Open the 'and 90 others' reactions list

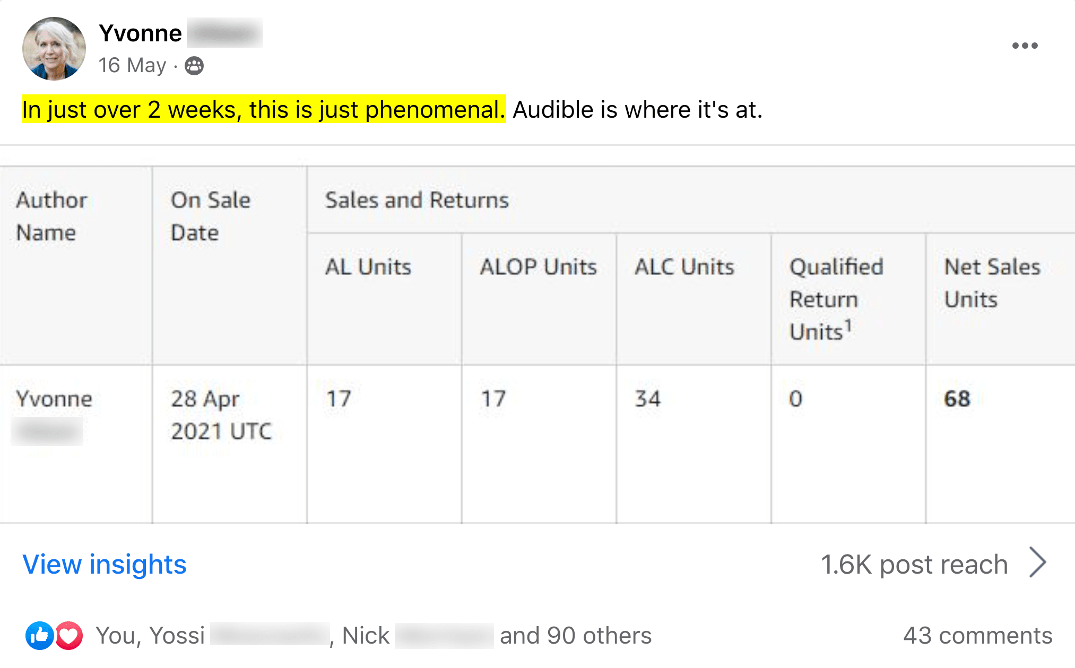tap(575, 635)
